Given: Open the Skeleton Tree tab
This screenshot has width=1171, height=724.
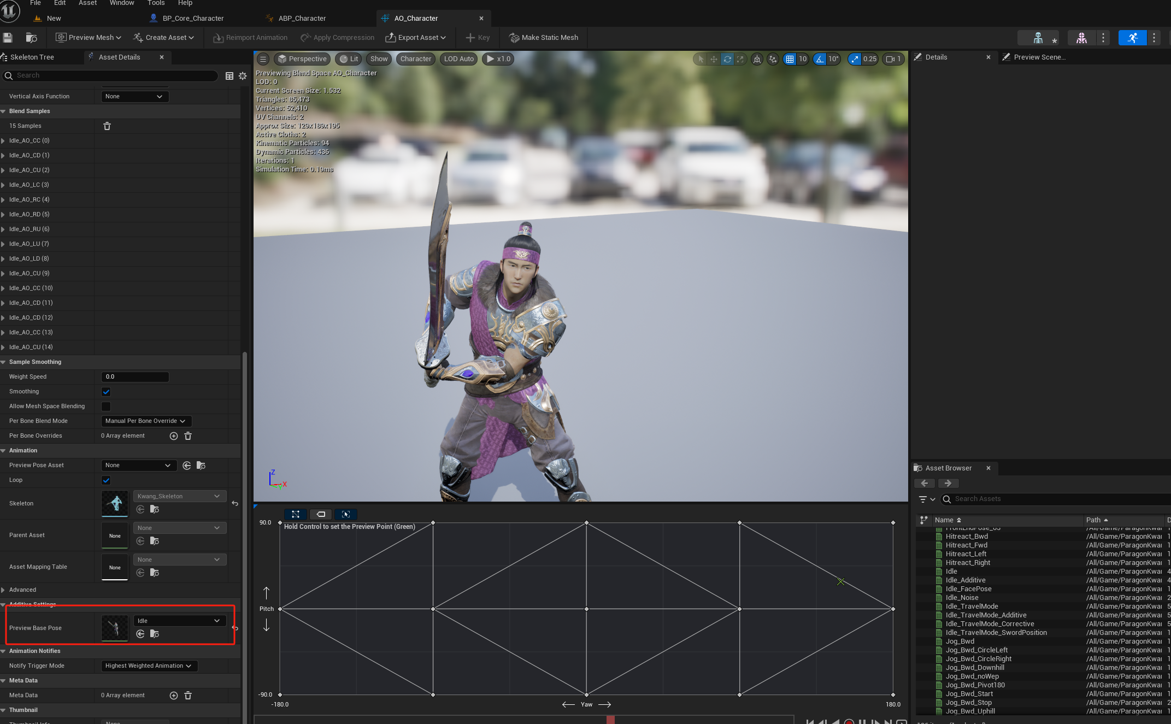Looking at the screenshot, I should point(32,57).
